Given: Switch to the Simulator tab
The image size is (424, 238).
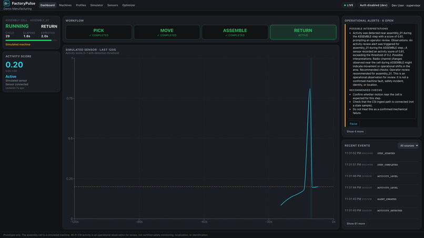Looking at the screenshot, I should [x=97, y=5].
